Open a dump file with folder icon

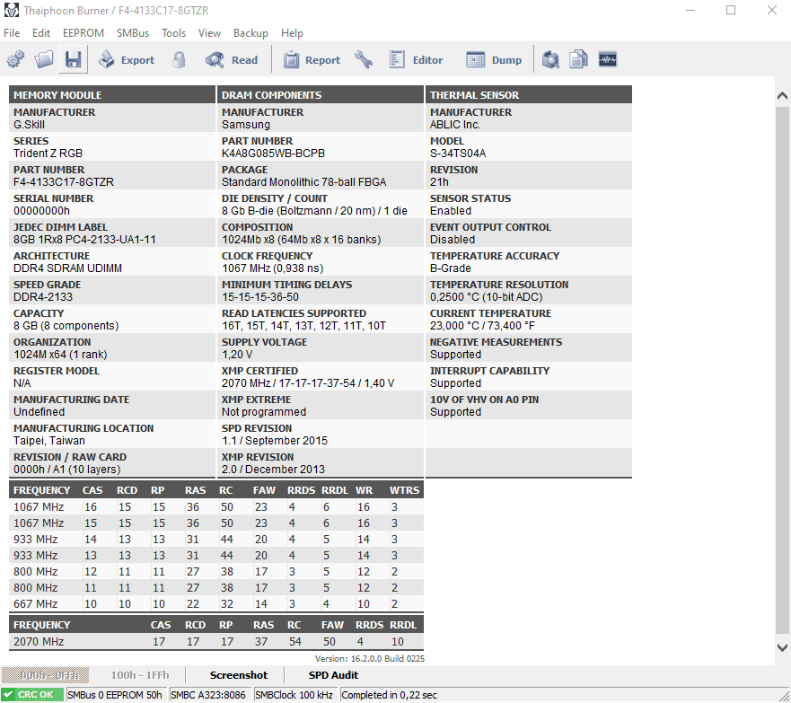click(x=44, y=59)
